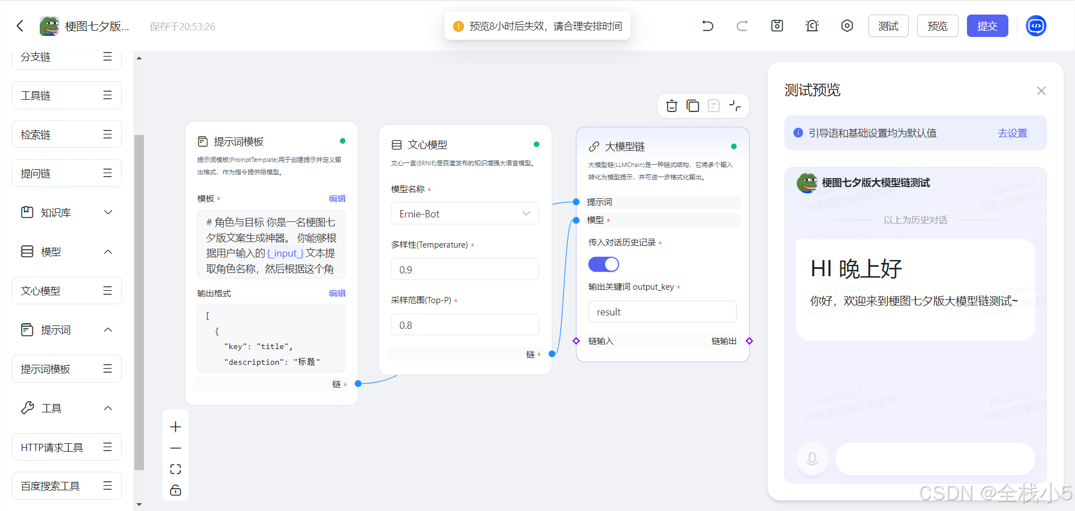Click the frog app avatar in header
Image resolution: width=1075 pixels, height=511 pixels.
coord(49,26)
